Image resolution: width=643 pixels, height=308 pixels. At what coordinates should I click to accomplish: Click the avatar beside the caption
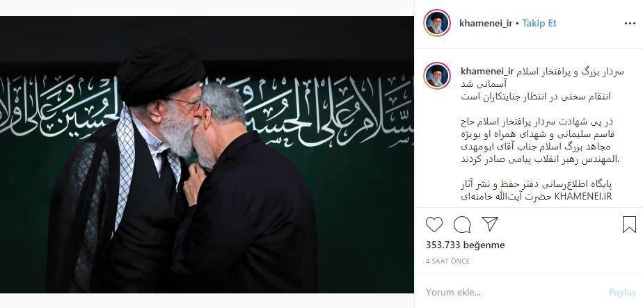tap(437, 76)
